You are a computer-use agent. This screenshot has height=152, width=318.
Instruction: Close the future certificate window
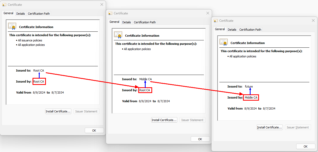[x=313, y=20]
